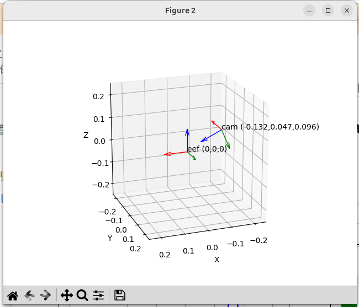Click the Y axis label

110,238
